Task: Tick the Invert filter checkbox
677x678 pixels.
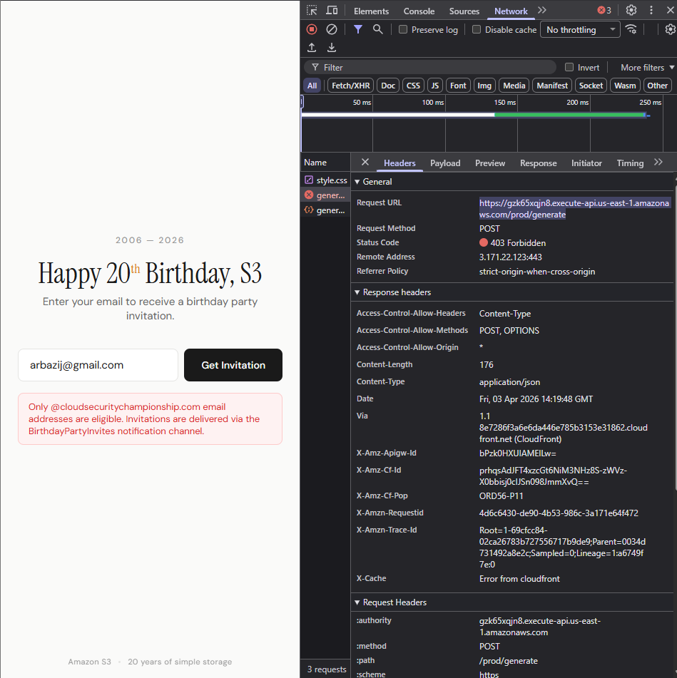Action: click(569, 67)
